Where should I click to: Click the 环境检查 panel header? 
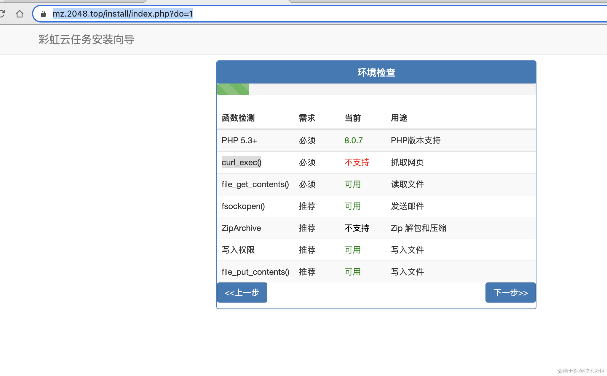coord(376,72)
